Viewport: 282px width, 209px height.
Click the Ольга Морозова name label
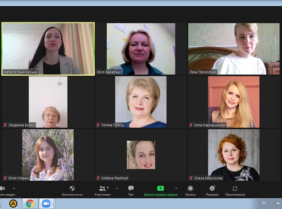point(208,178)
